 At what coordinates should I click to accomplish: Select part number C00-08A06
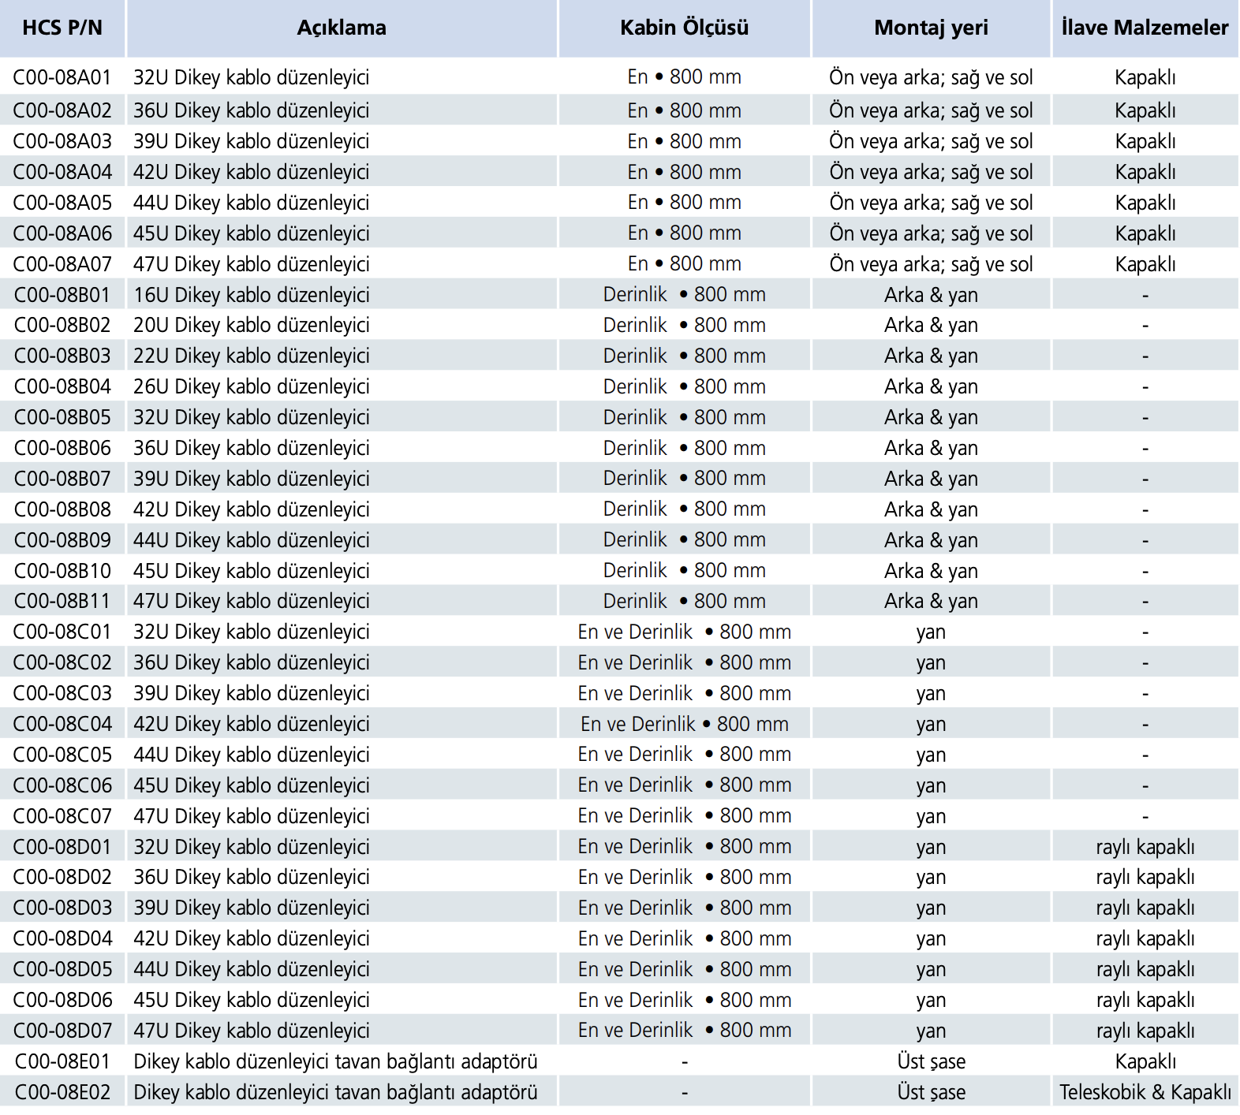coord(62,233)
